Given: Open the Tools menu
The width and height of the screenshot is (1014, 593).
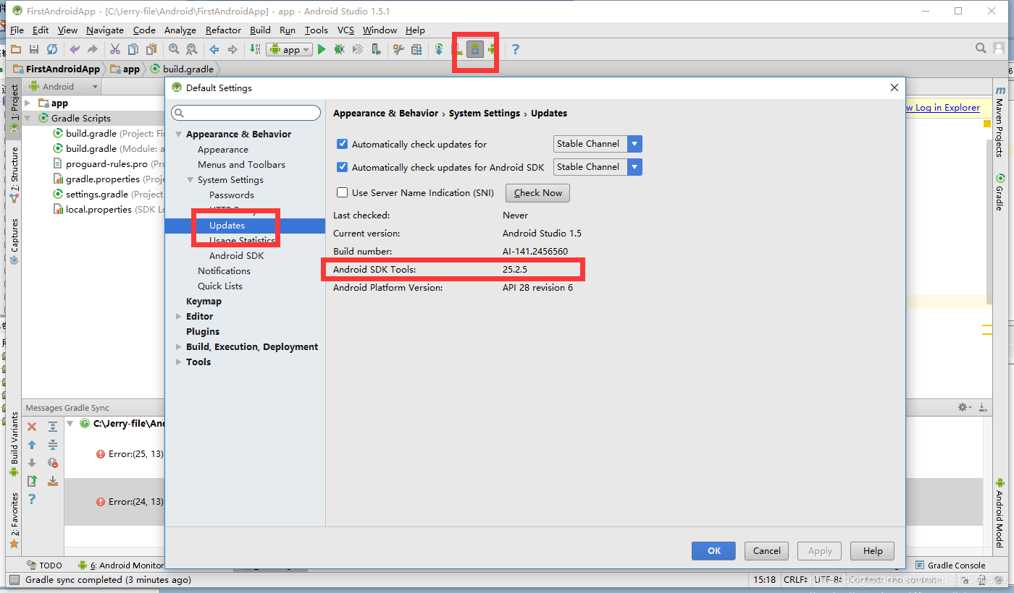Looking at the screenshot, I should click(x=316, y=30).
